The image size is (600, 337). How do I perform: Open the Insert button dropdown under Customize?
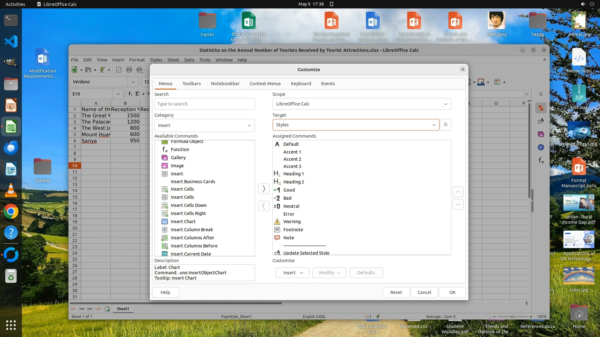pos(292,273)
